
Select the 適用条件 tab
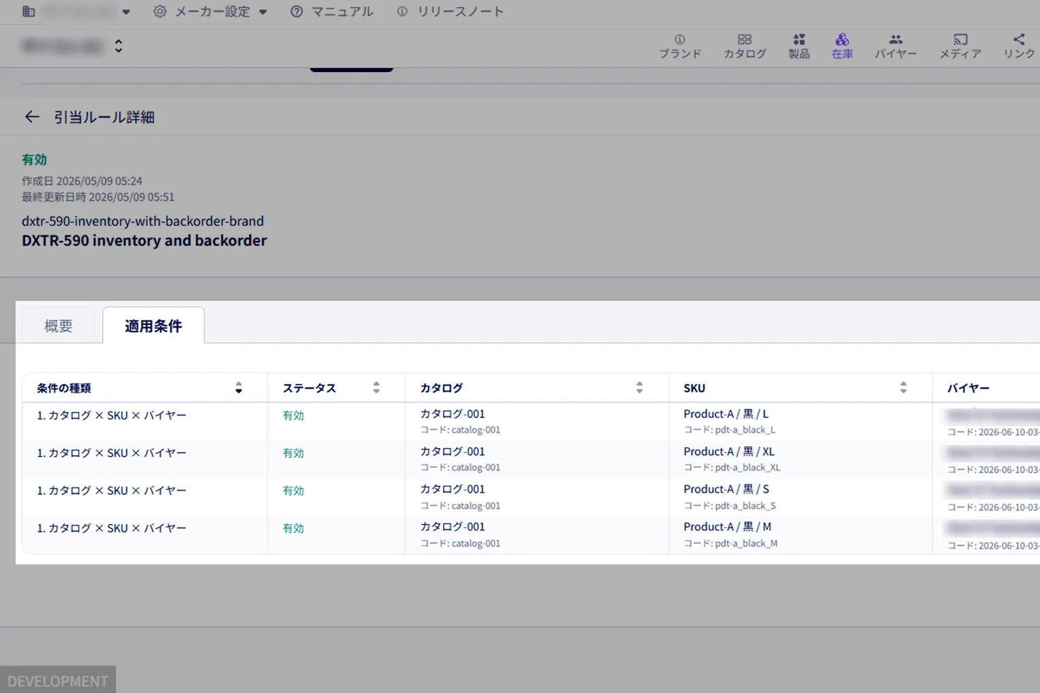coord(154,326)
